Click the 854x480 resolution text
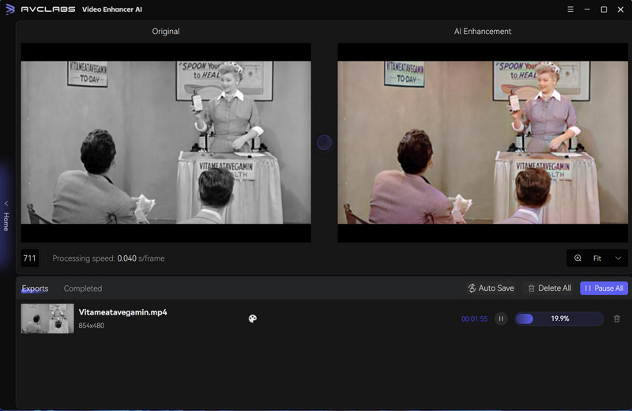 [x=91, y=326]
